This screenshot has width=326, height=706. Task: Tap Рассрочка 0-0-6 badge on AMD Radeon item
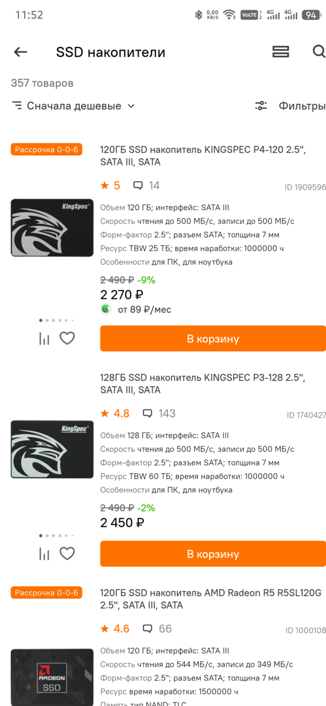46,592
